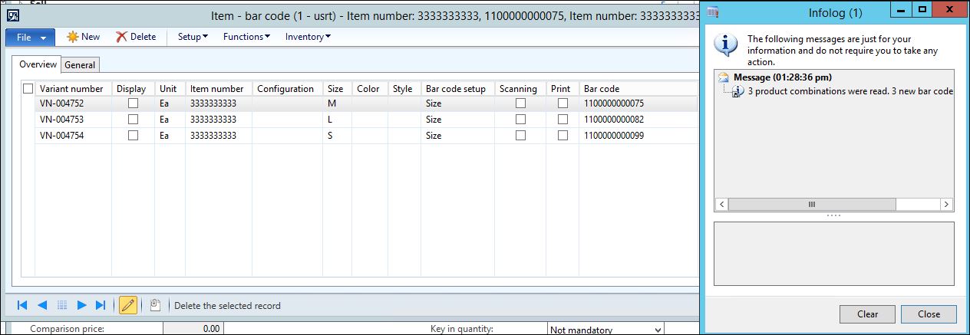Viewport: 970px width, 335px height.
Task: Enable Scanning for variant VN-004753
Action: [520, 119]
